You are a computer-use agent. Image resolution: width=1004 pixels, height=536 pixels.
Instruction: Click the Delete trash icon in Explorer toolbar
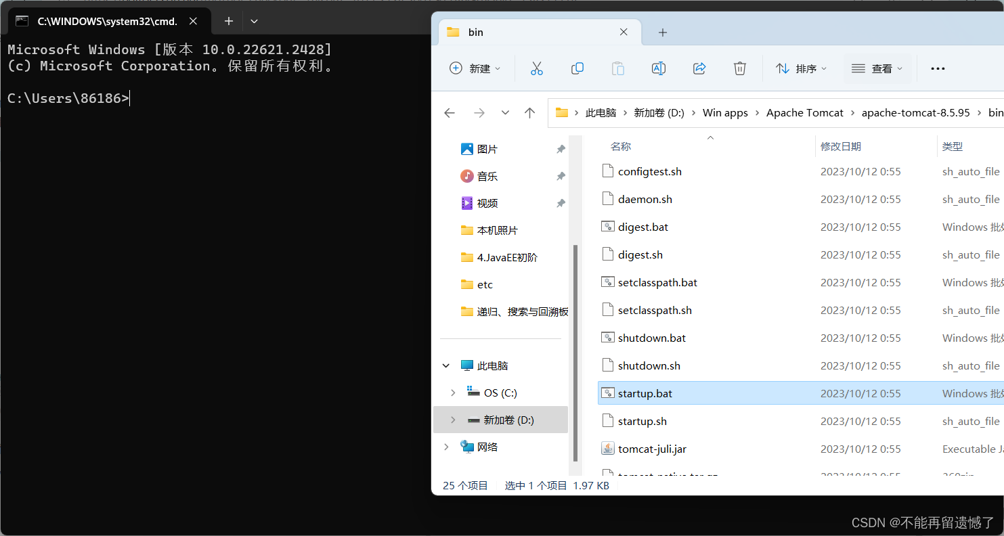740,68
